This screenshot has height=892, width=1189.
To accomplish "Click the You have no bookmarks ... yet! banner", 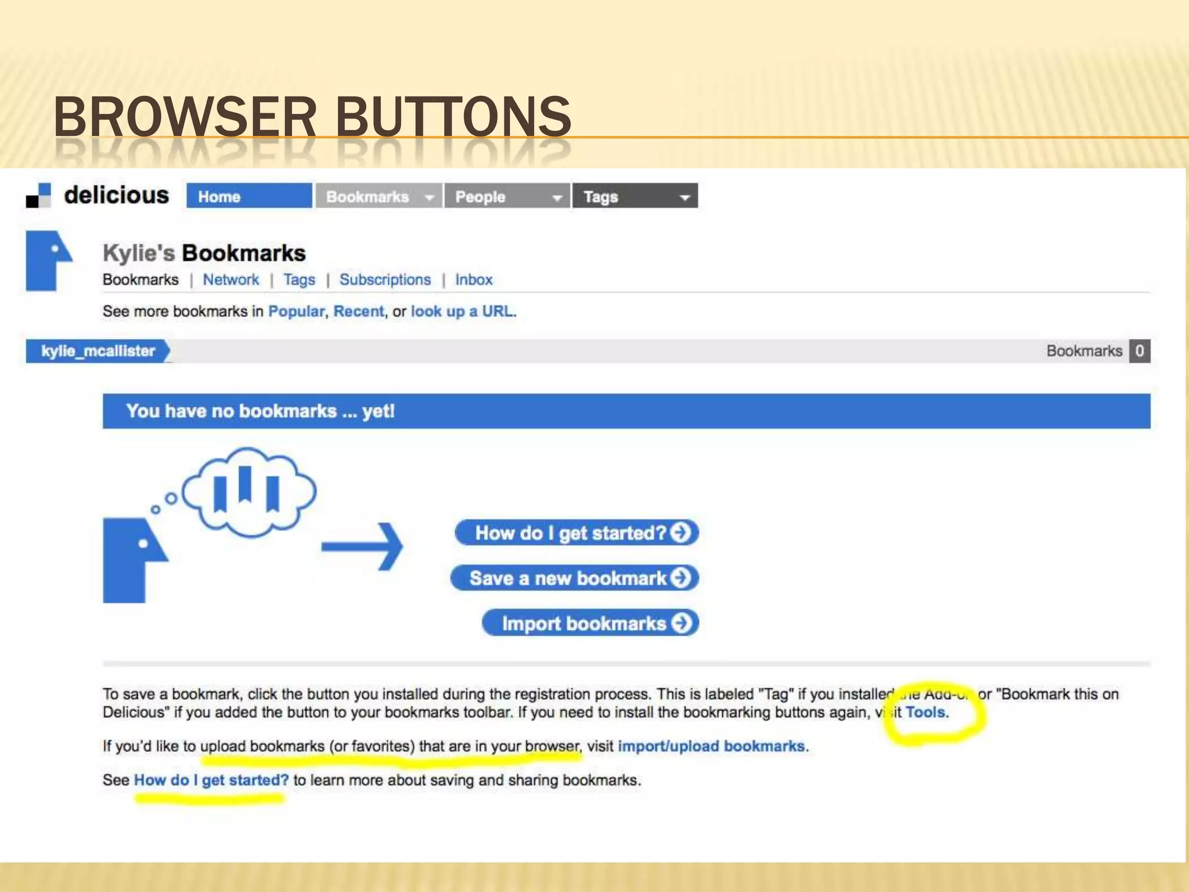I will (x=626, y=411).
